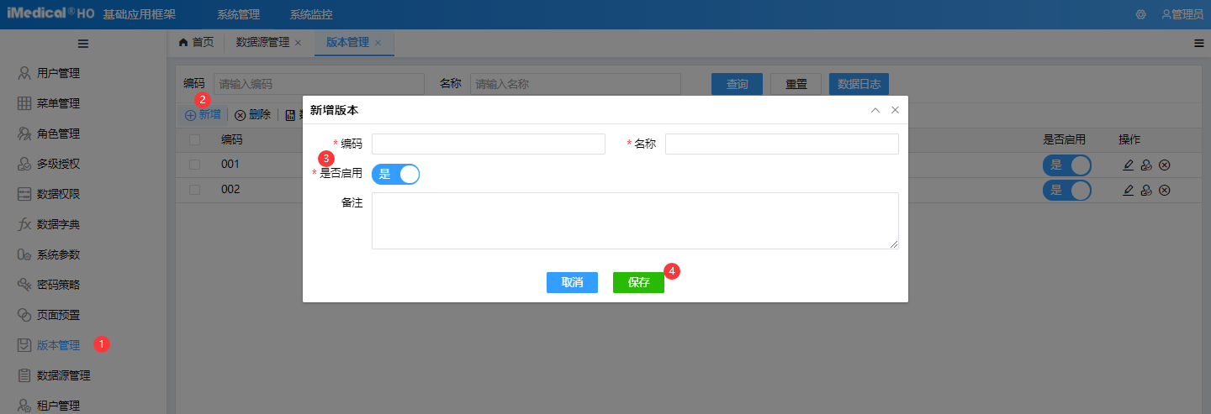Click the 取消 button
The image size is (1211, 414).
tap(572, 282)
